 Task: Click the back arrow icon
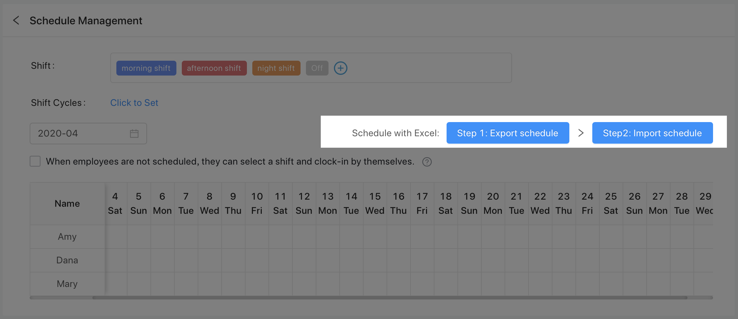[x=16, y=21]
